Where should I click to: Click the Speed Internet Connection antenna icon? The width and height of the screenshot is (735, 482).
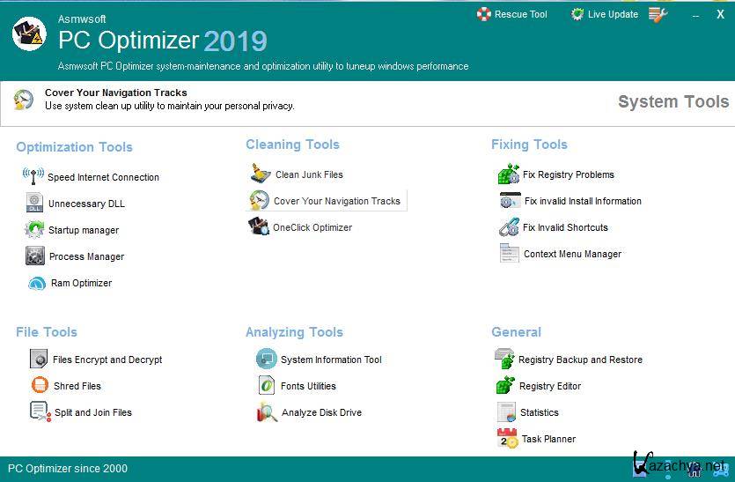(x=33, y=176)
